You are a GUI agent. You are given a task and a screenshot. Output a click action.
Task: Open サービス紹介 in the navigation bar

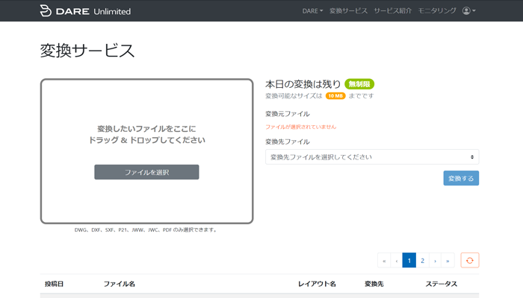coord(393,11)
